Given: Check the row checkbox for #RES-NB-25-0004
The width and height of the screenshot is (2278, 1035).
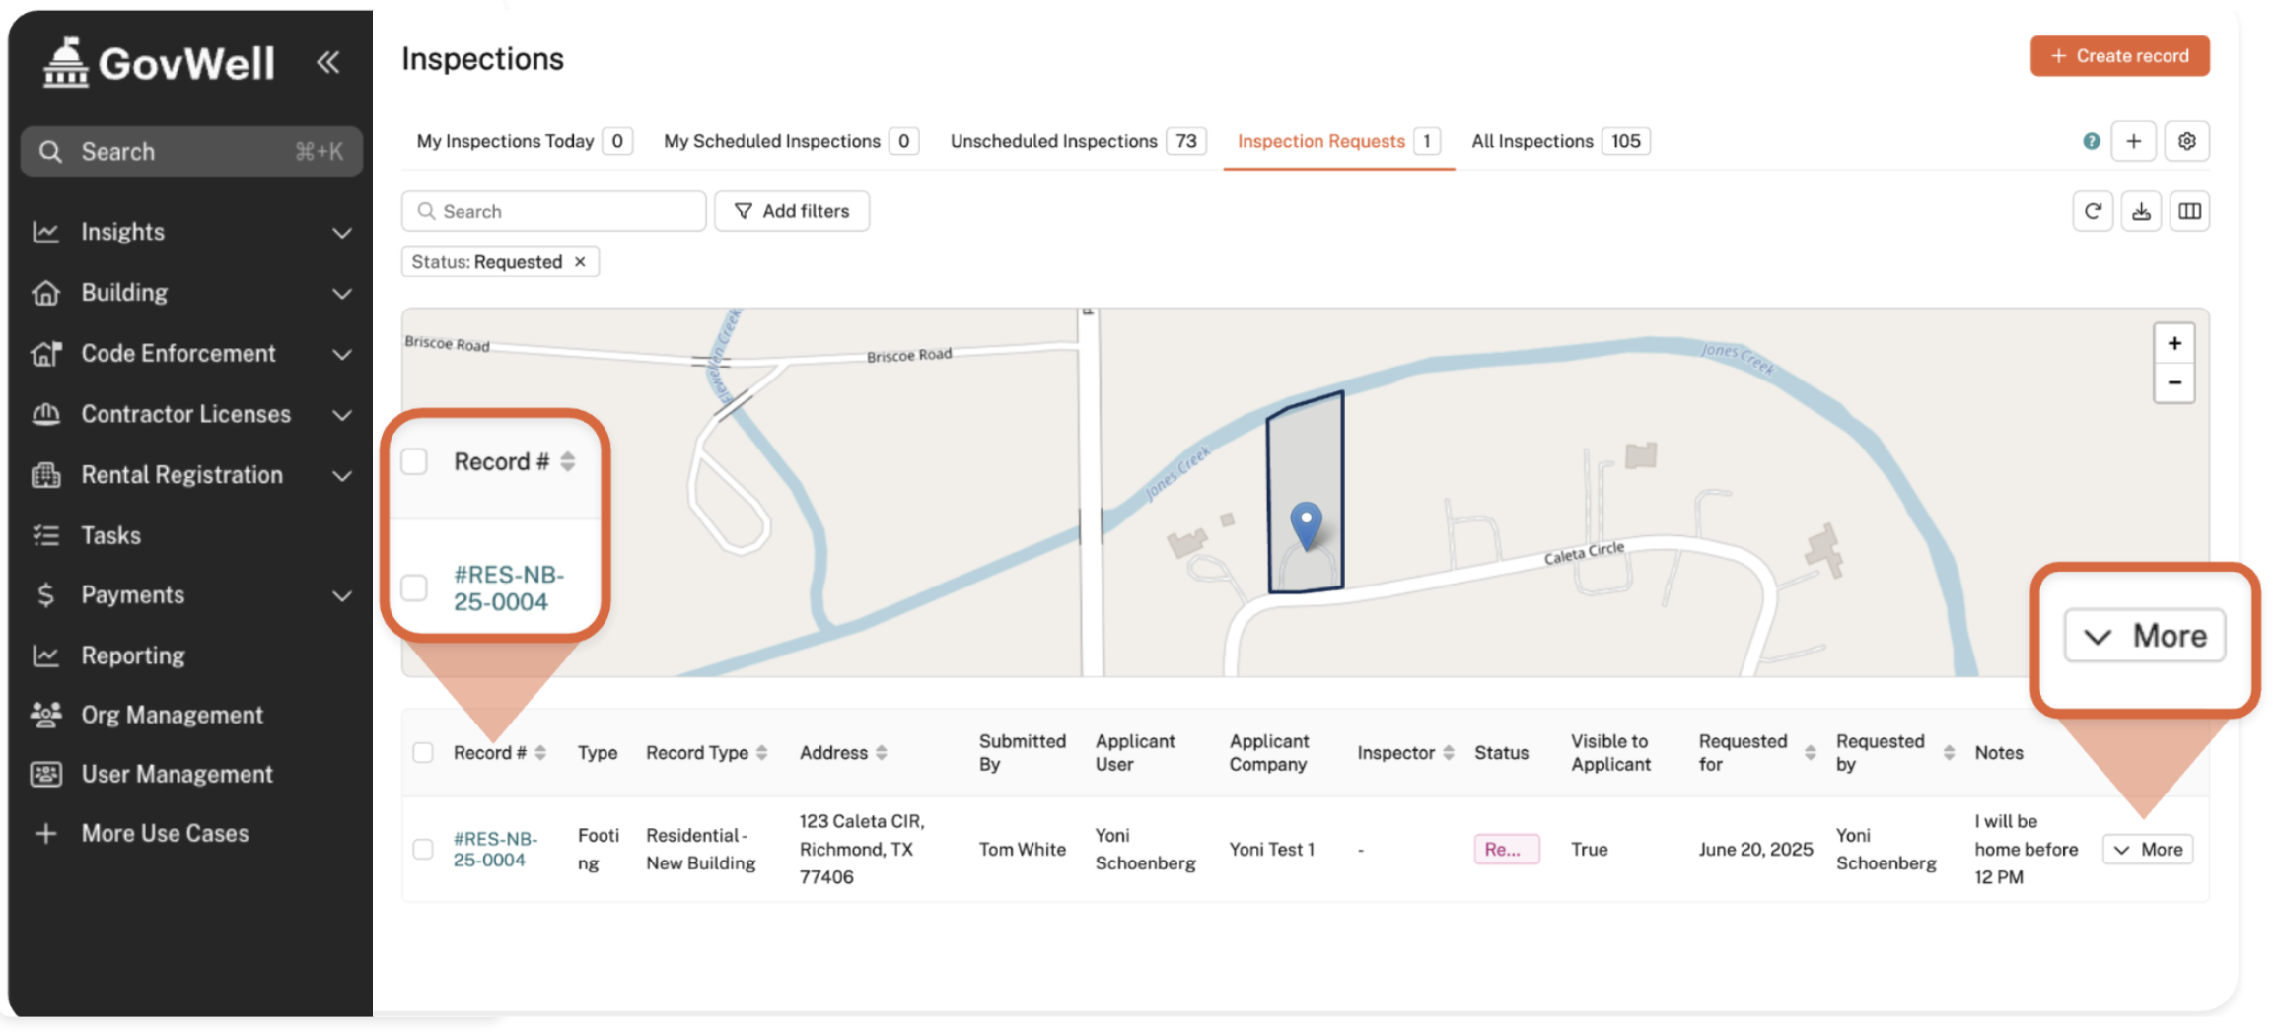Looking at the screenshot, I should pos(423,850).
